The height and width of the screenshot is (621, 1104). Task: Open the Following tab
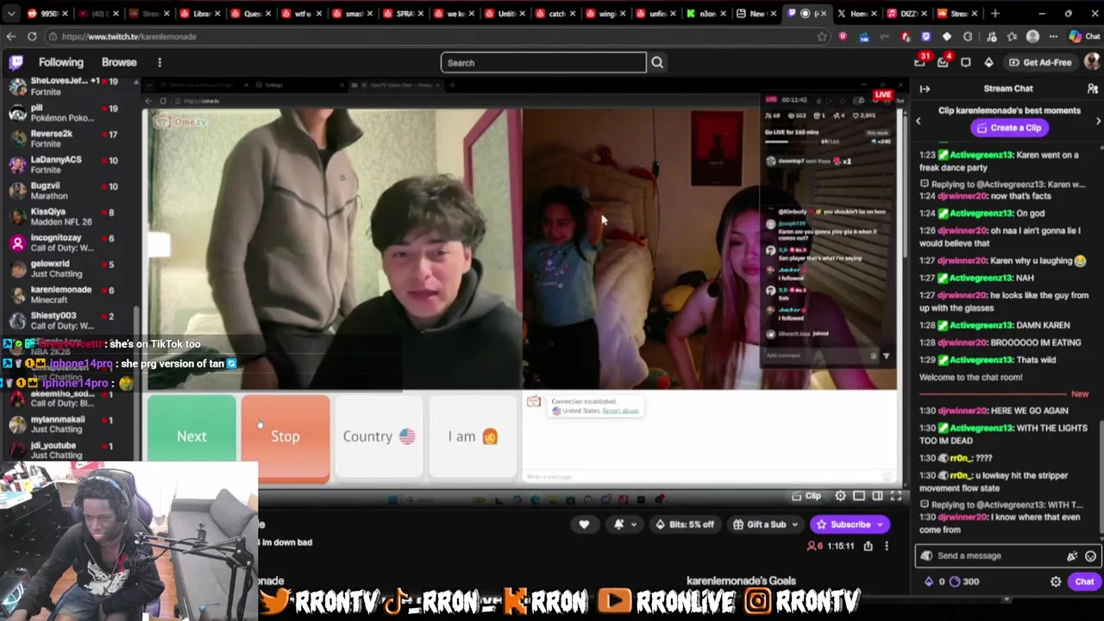click(60, 62)
